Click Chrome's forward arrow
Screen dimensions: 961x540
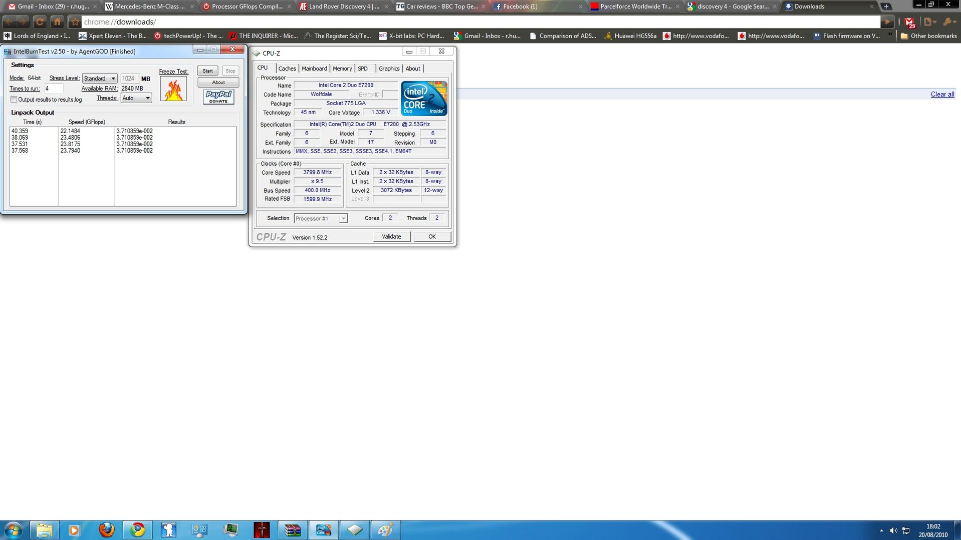click(24, 22)
